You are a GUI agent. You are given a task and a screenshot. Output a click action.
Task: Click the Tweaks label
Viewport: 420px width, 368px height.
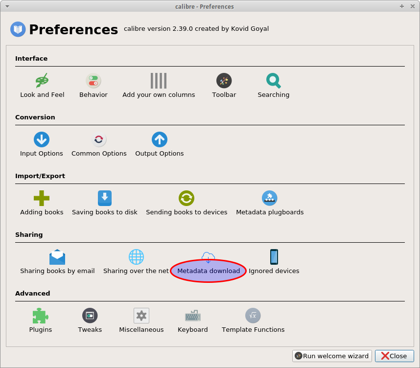click(x=90, y=330)
